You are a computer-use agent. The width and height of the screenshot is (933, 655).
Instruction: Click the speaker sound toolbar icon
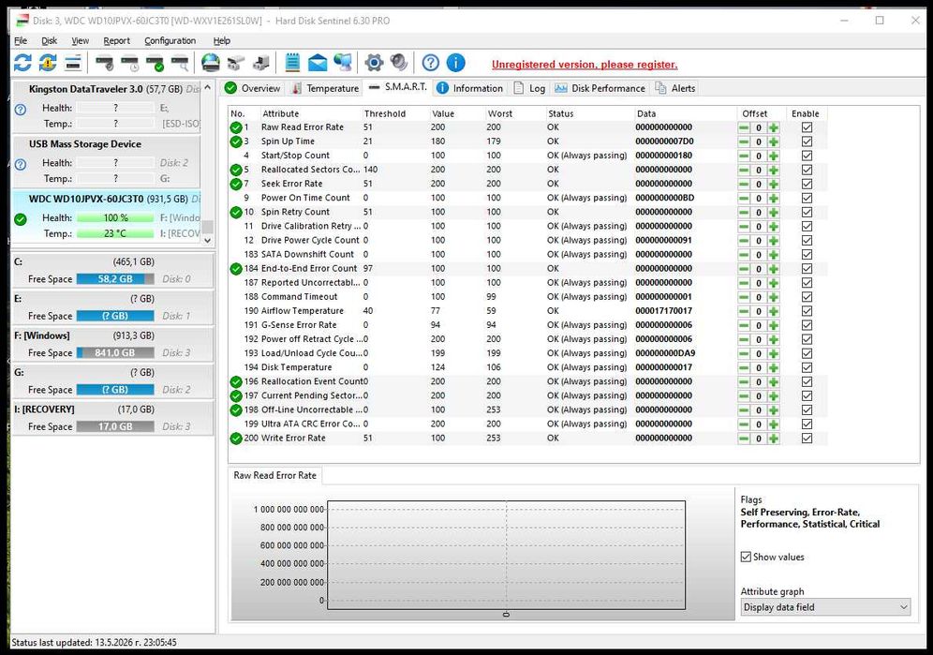(x=399, y=63)
